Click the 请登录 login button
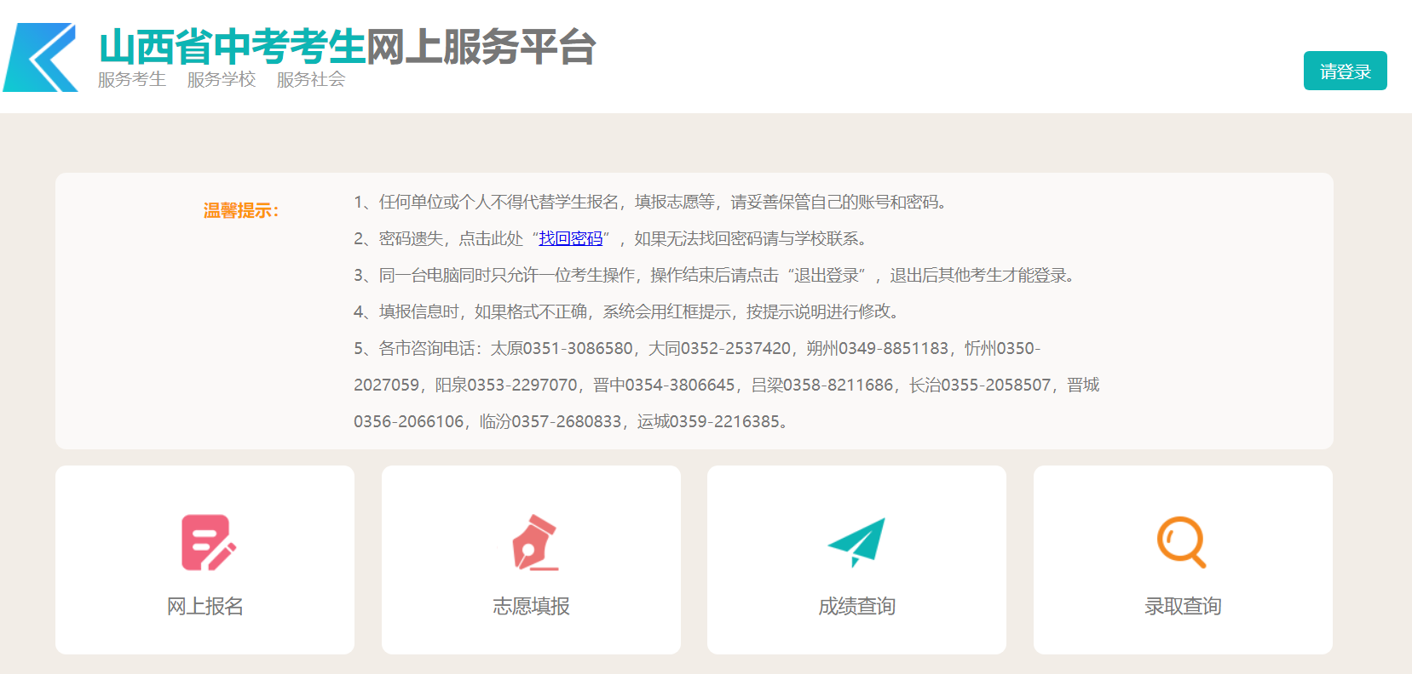 1345,71
